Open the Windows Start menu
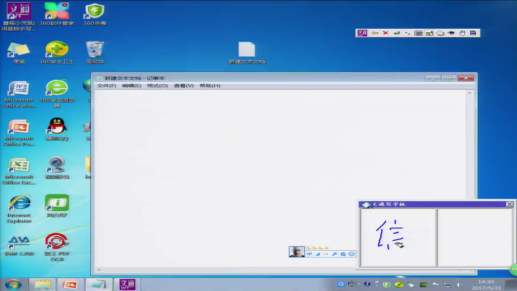Image resolution: width=517 pixels, height=291 pixels. [13, 285]
